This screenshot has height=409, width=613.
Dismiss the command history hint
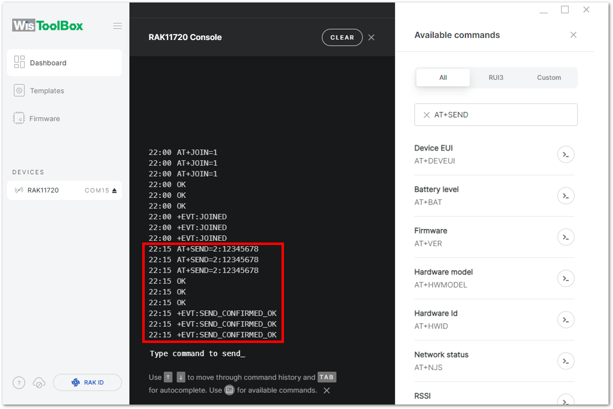pyautogui.click(x=327, y=390)
